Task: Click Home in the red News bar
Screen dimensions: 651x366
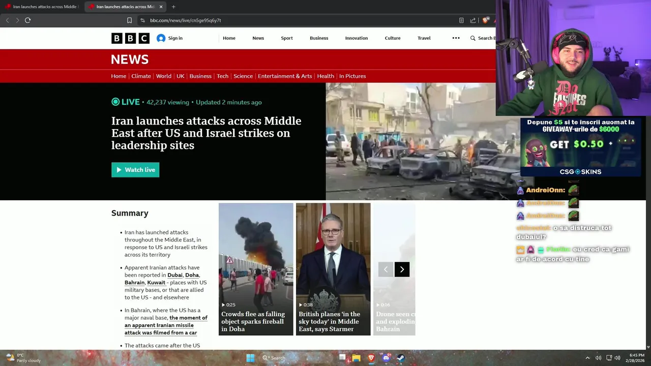Action: click(x=119, y=76)
